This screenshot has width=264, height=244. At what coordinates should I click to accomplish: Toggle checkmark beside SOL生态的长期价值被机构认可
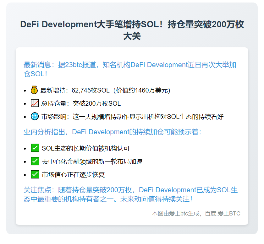coord(35,148)
